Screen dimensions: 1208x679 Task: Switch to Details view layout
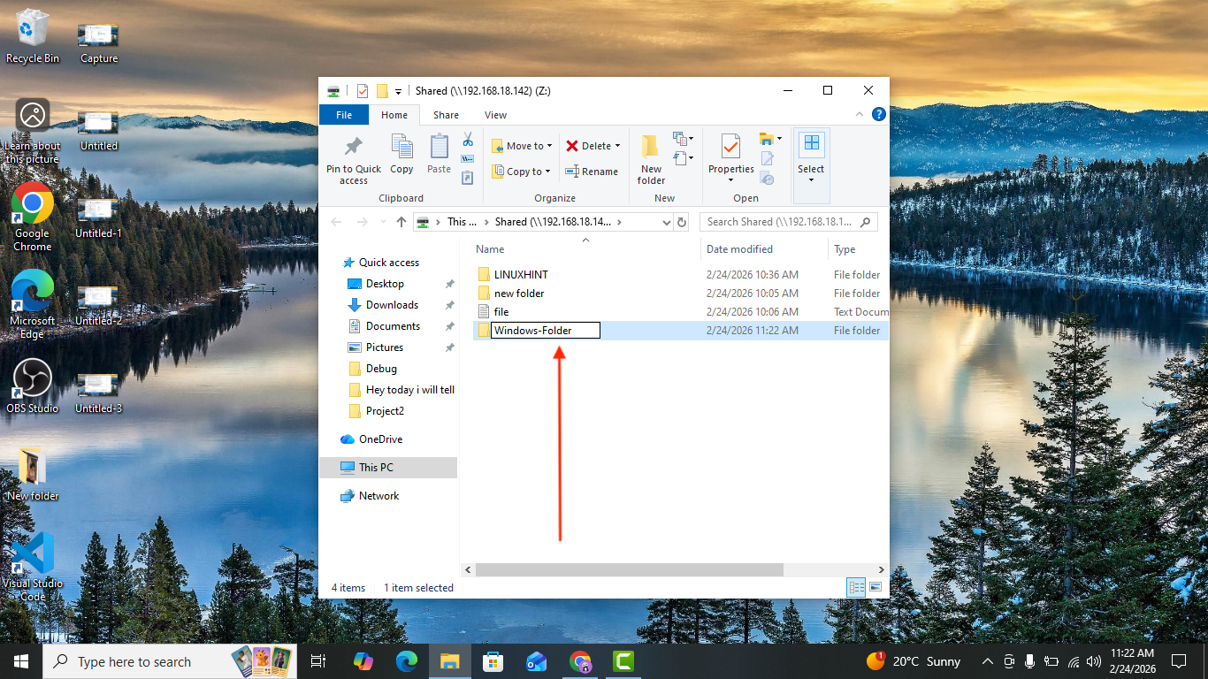pyautogui.click(x=856, y=587)
